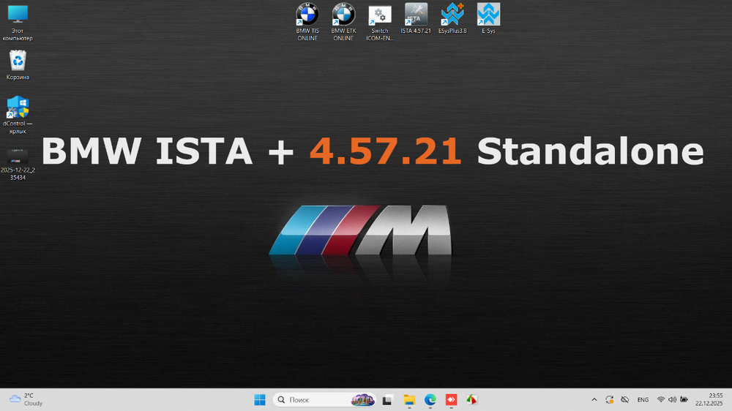Open the weather widget showing 2°C Cloudy
Viewport: 732px width, 411px height.
26,400
